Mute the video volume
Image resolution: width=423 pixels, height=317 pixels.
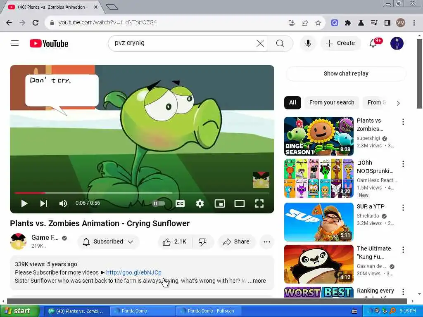click(x=63, y=203)
